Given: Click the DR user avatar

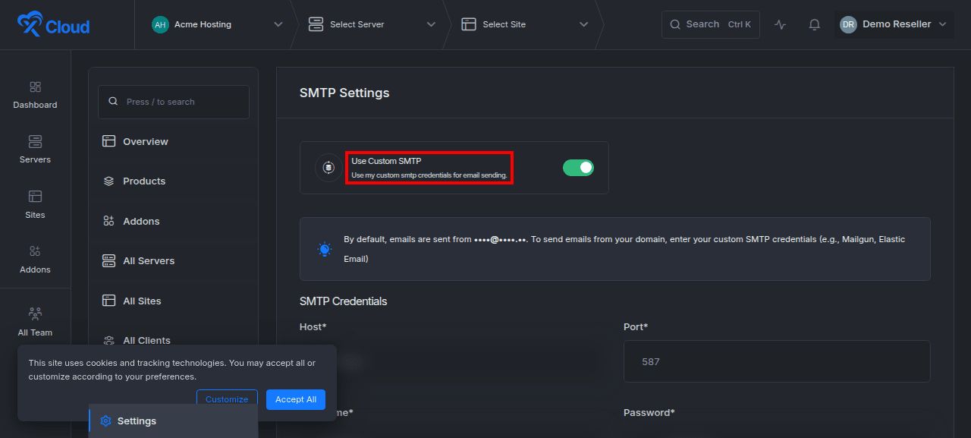Looking at the screenshot, I should (848, 24).
